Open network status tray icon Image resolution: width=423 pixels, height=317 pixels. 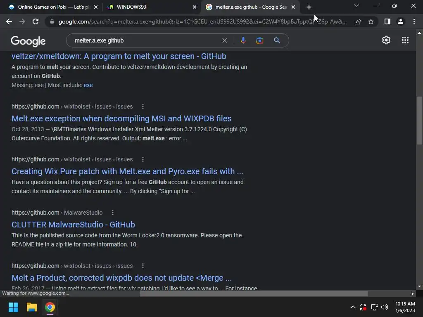(x=374, y=307)
